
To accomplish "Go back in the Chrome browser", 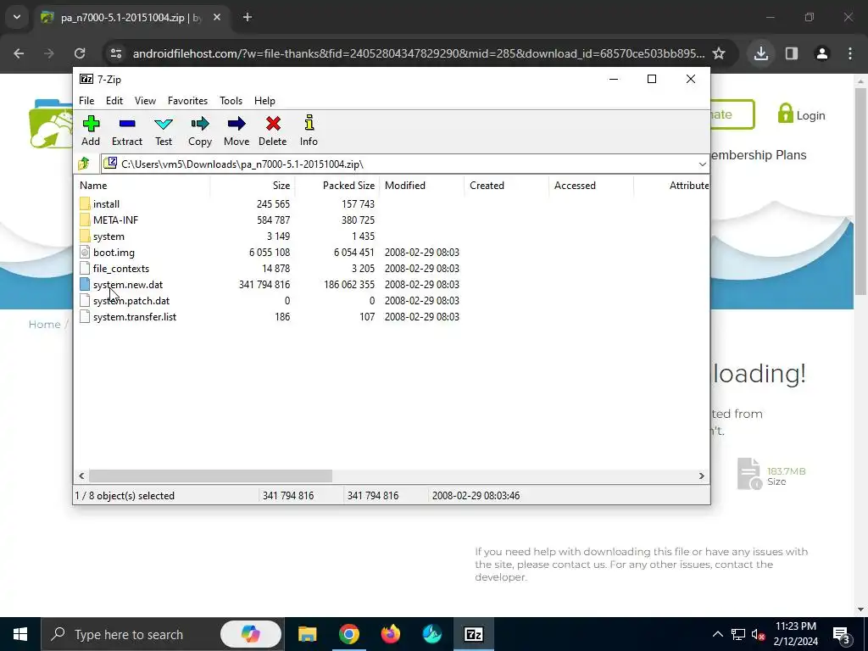I will [19, 53].
